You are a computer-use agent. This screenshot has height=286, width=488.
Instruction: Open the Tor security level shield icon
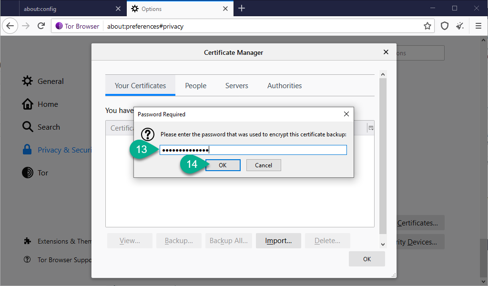coord(445,26)
